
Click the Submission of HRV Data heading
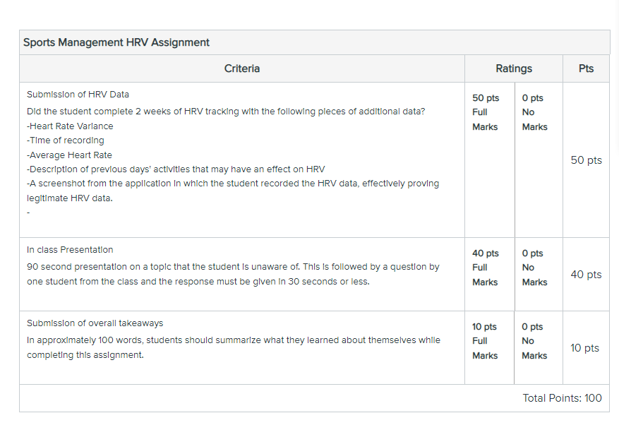[x=78, y=95]
